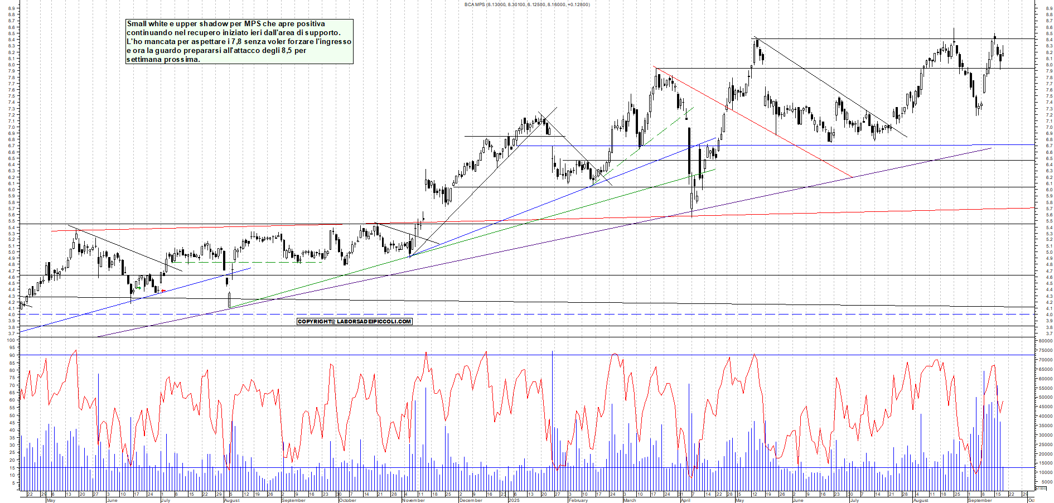Click 5.5 on the right price axis
1054x503 pixels.
click(x=1049, y=221)
